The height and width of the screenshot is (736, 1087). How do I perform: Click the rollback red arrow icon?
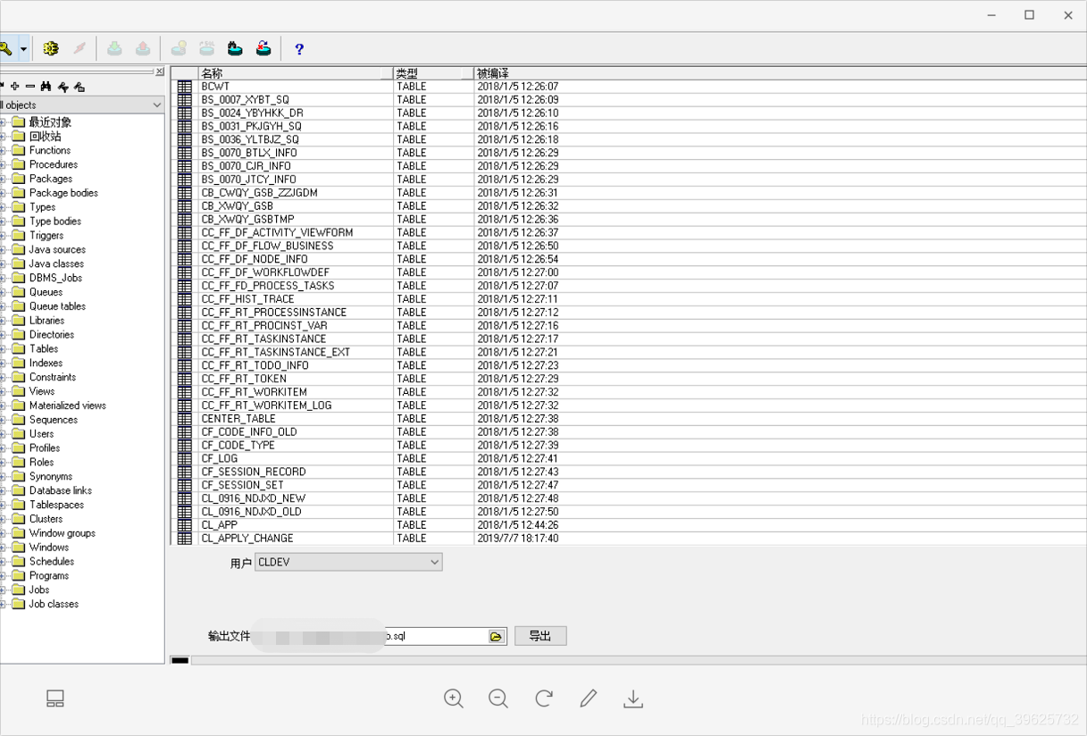143,49
